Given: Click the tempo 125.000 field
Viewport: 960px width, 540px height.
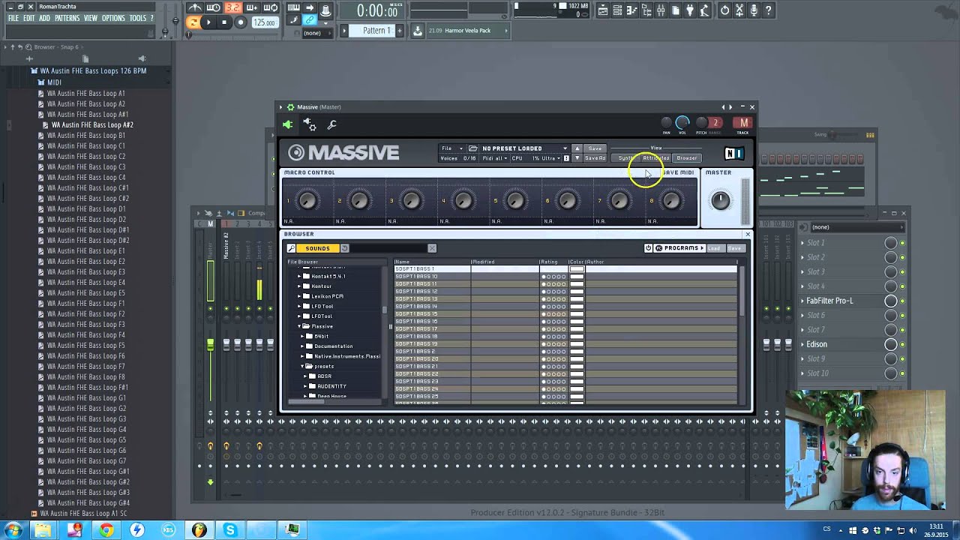Looking at the screenshot, I should [x=264, y=22].
